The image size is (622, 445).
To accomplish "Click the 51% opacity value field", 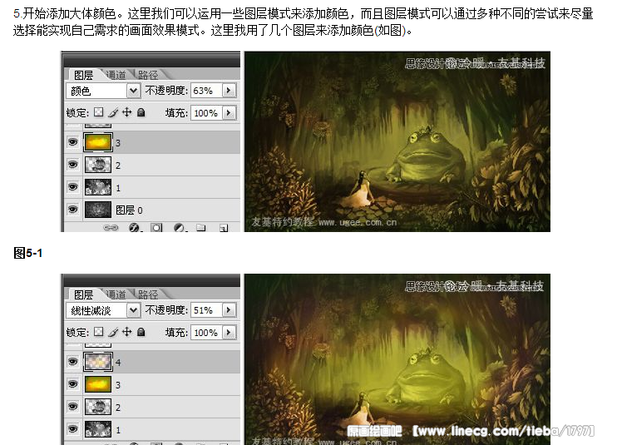I will point(207,310).
